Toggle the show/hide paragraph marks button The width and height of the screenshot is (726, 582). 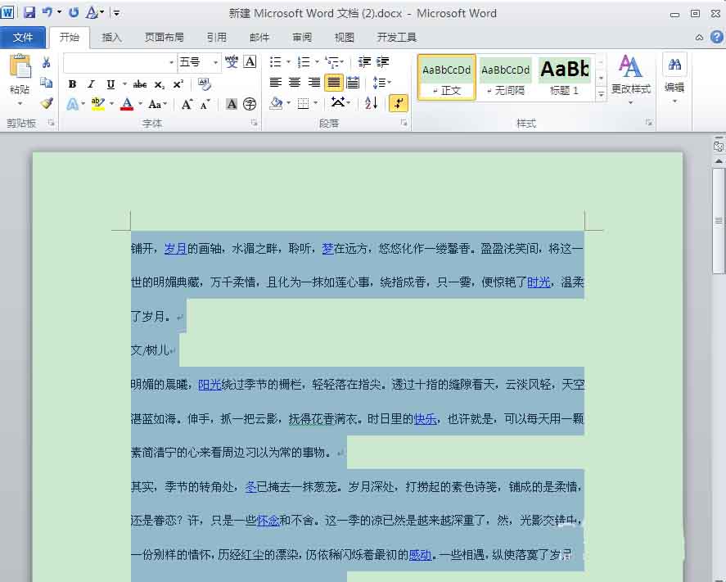click(398, 103)
